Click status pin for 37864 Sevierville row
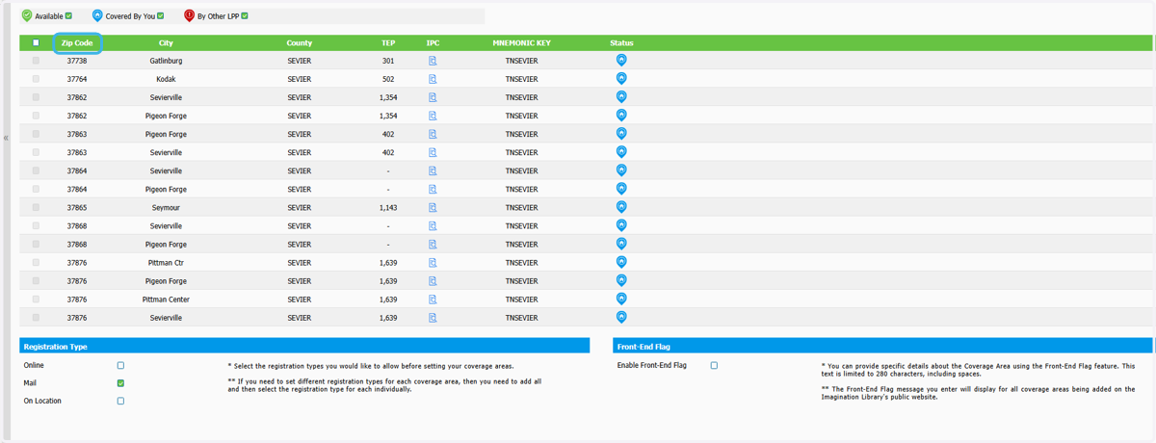This screenshot has width=1156, height=443. (x=621, y=170)
